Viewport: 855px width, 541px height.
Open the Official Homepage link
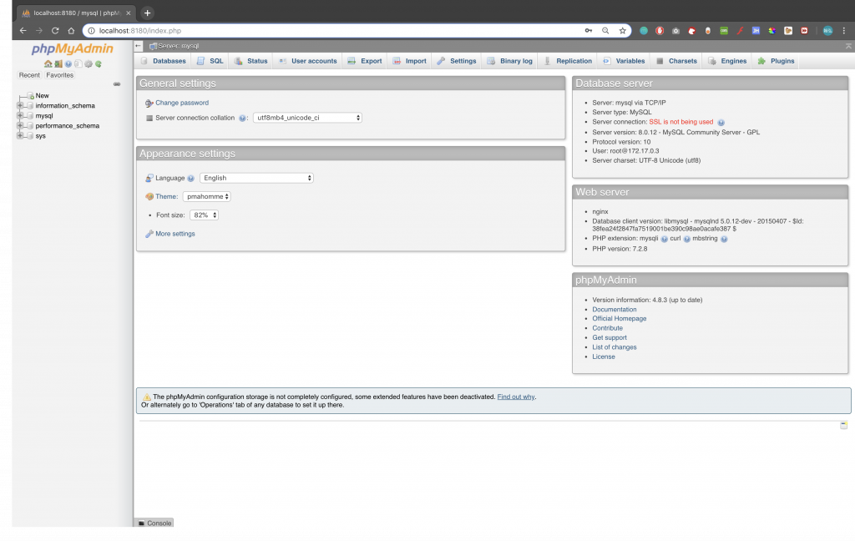pos(620,319)
